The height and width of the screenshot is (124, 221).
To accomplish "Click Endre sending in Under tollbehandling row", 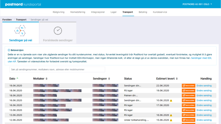I will tap(204, 120).
